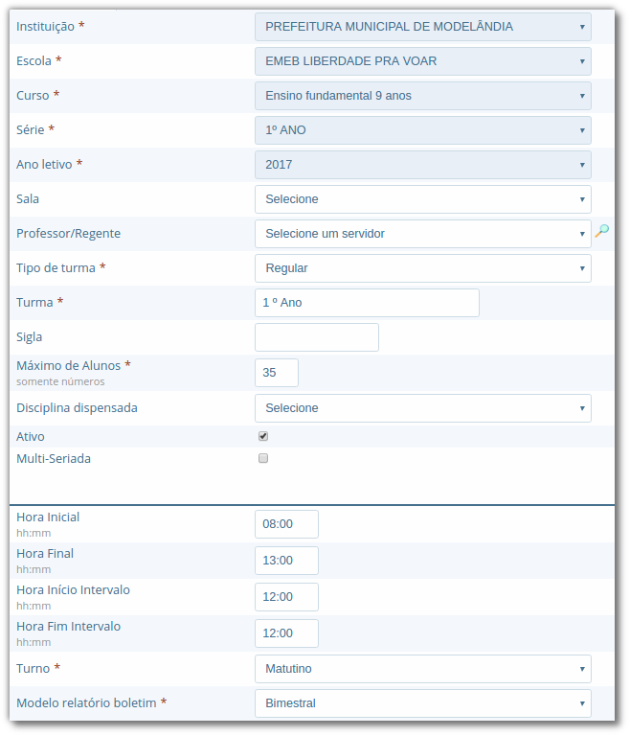The height and width of the screenshot is (736, 630).
Task: Select a room in Sala dropdown
Action: click(x=422, y=199)
